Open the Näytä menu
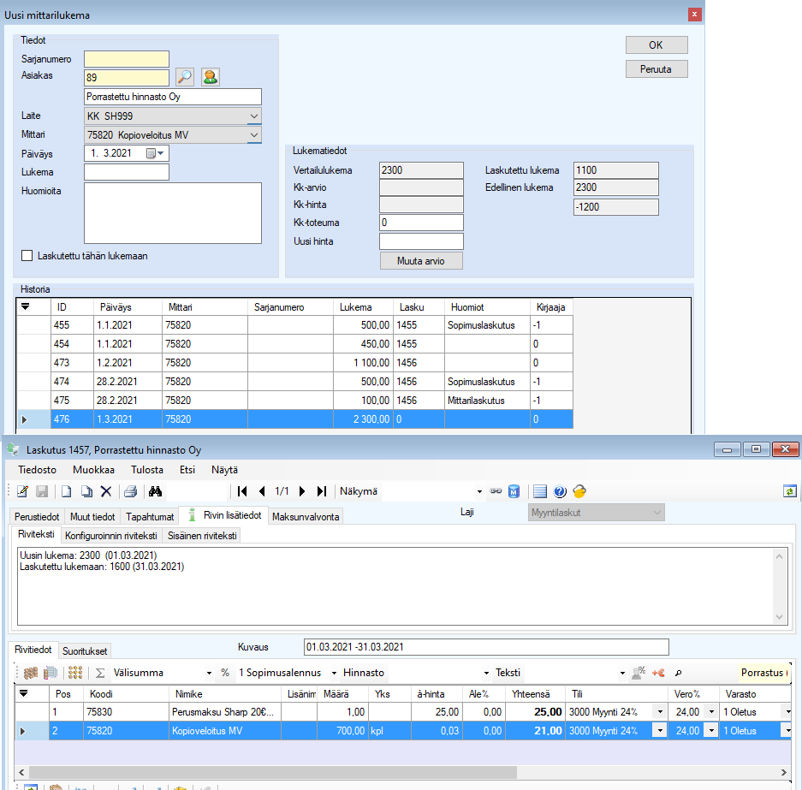This screenshot has height=790, width=802. click(224, 469)
